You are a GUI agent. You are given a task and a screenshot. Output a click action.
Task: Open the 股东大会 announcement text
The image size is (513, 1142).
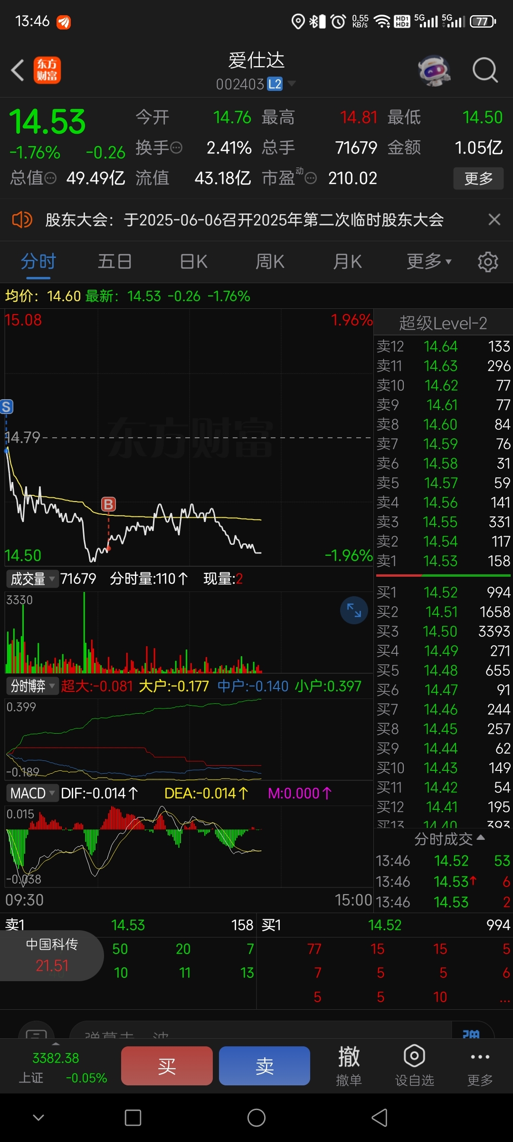[x=245, y=220]
